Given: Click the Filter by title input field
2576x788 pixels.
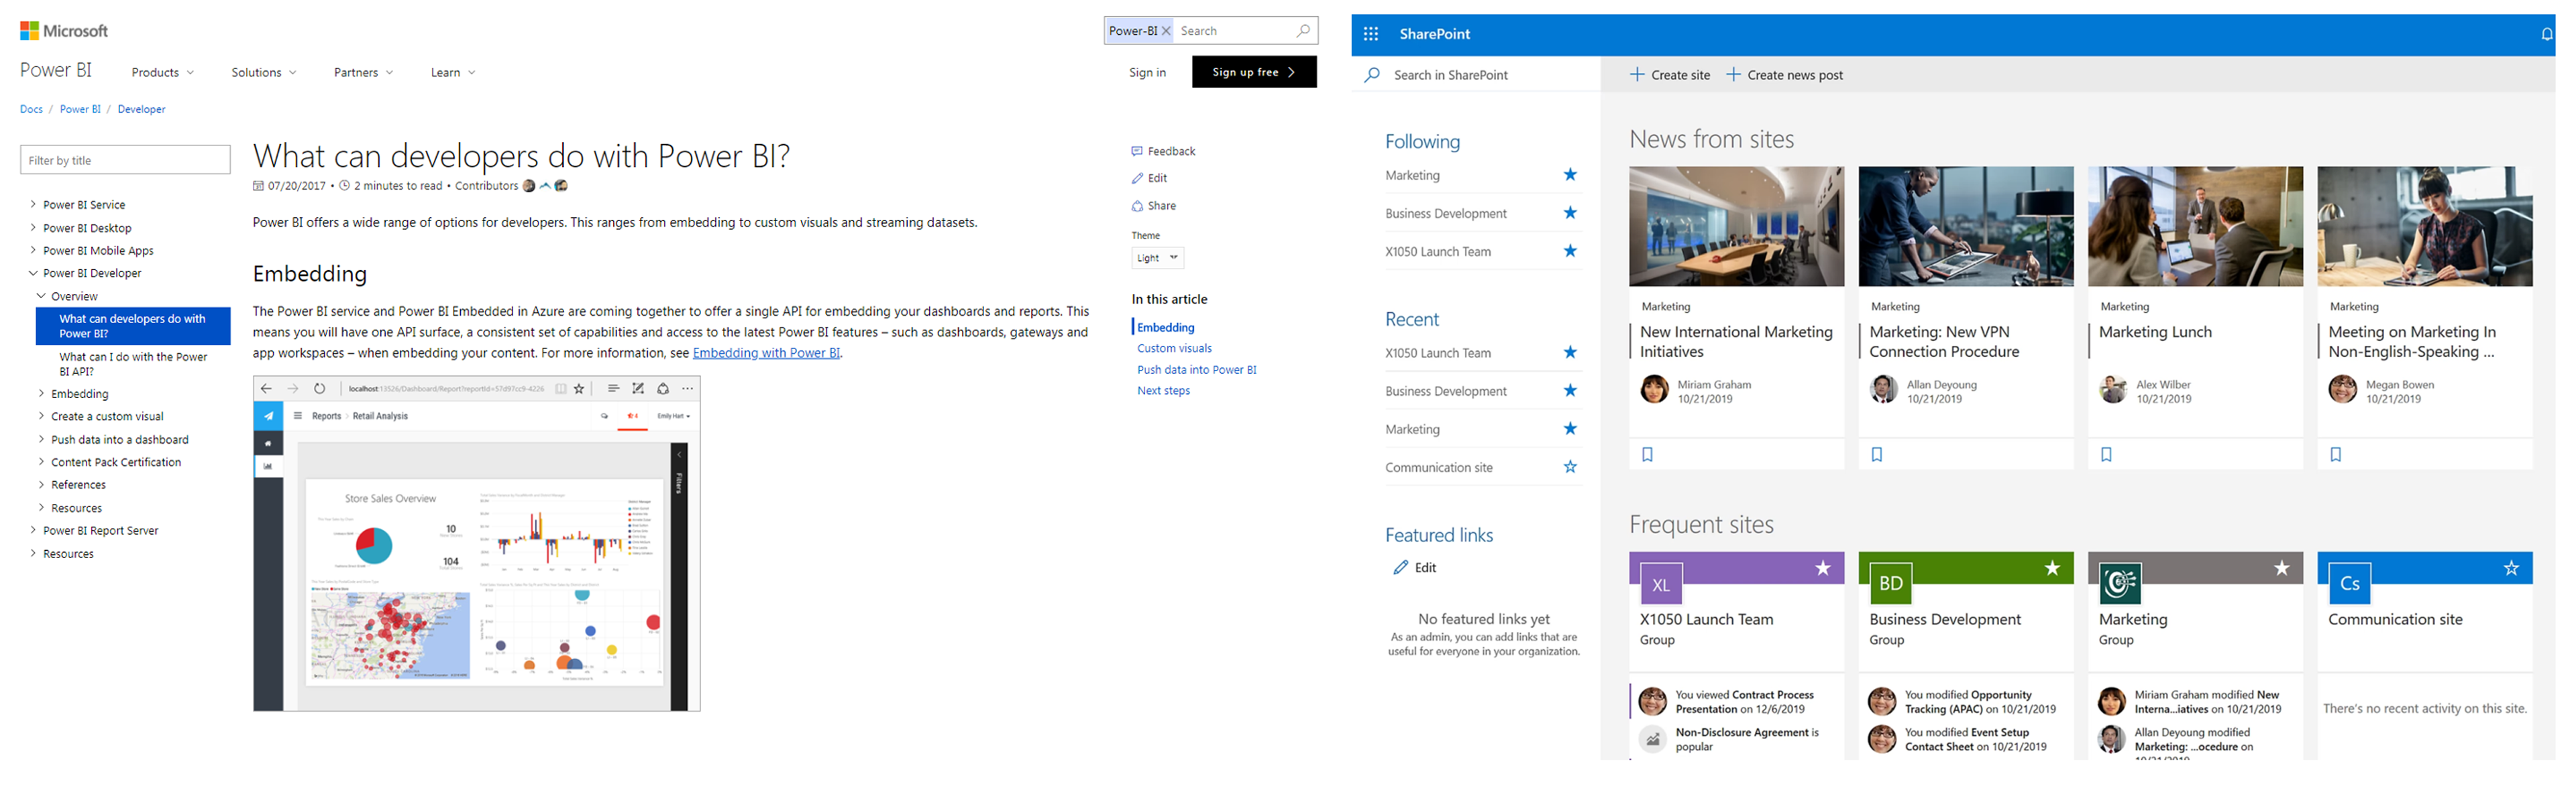Looking at the screenshot, I should (125, 159).
